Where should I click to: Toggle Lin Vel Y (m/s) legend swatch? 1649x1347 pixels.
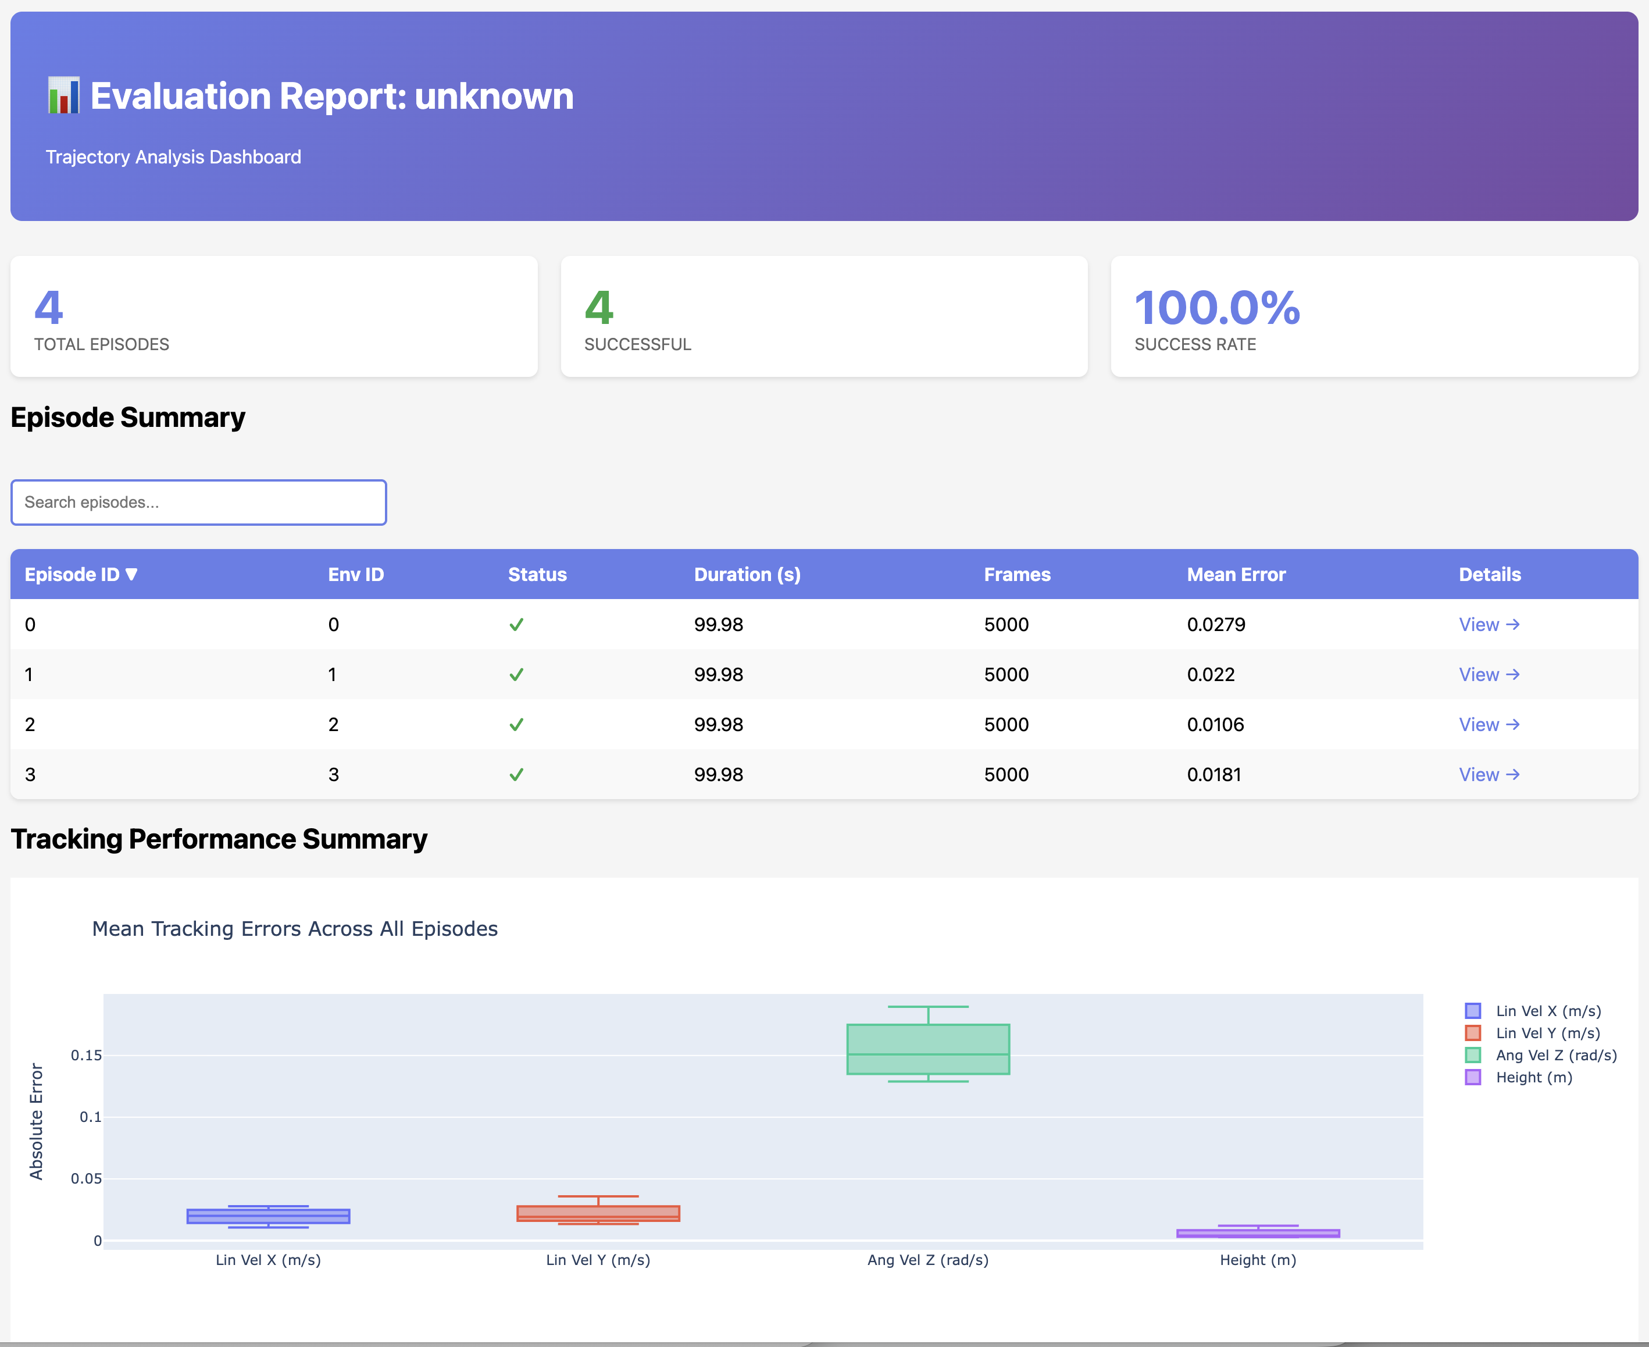click(1473, 1033)
